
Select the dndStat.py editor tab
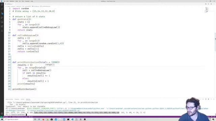pyautogui.click(x=9, y=4)
